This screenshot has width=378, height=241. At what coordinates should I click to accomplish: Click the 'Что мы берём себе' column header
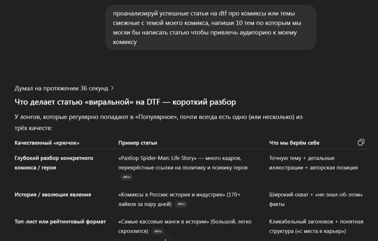click(x=294, y=143)
